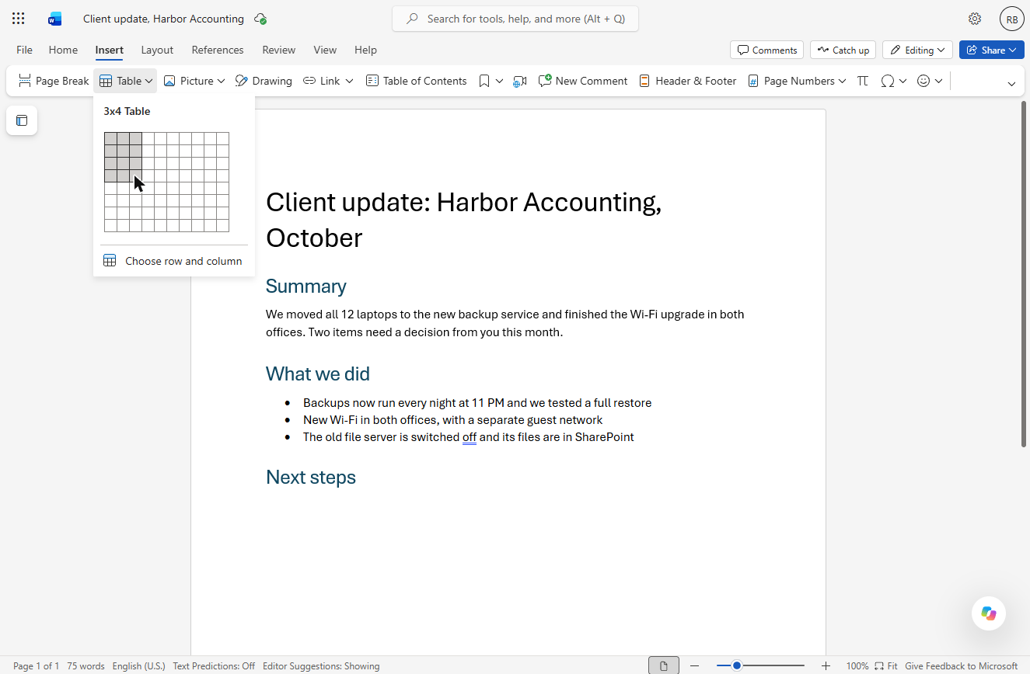Insert a Table of Contents
1030x674 pixels.
[x=416, y=81]
